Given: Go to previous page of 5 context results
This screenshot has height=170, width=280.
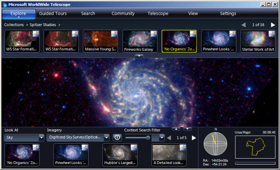Looking at the screenshot, I should pyautogui.click(x=169, y=138).
